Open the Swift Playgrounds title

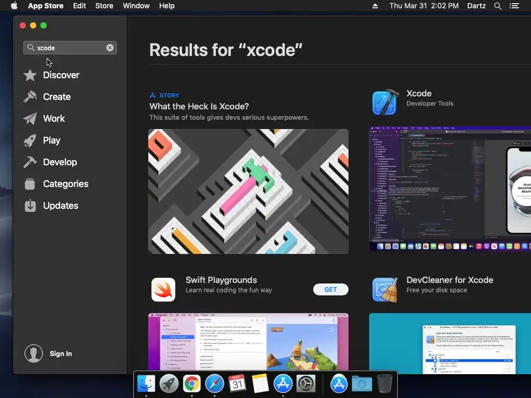pos(221,280)
